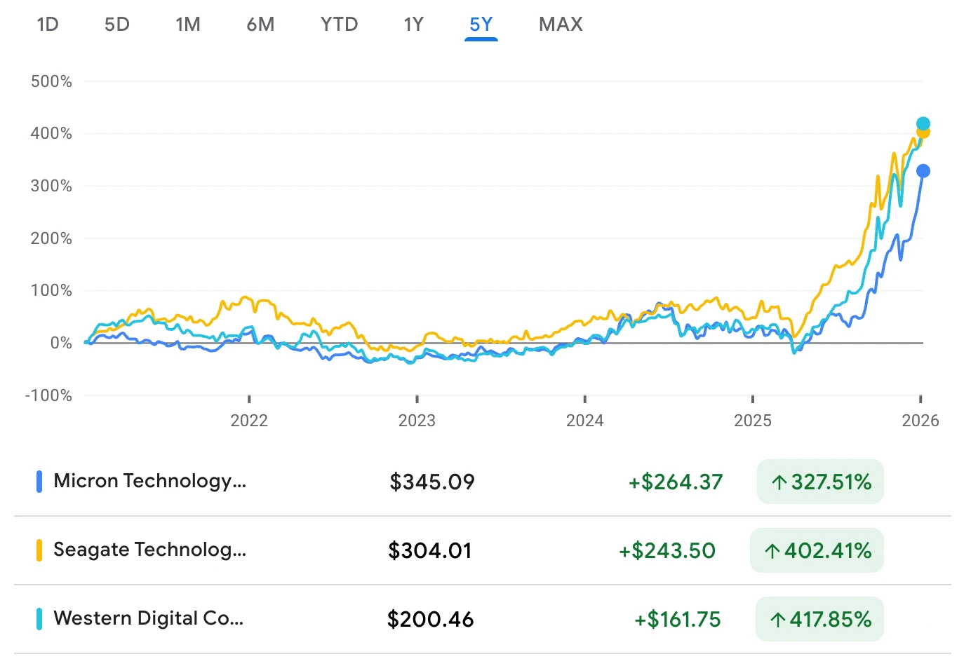This screenshot has width=971, height=666.
Task: Switch to the 1Y tab
Action: (413, 25)
